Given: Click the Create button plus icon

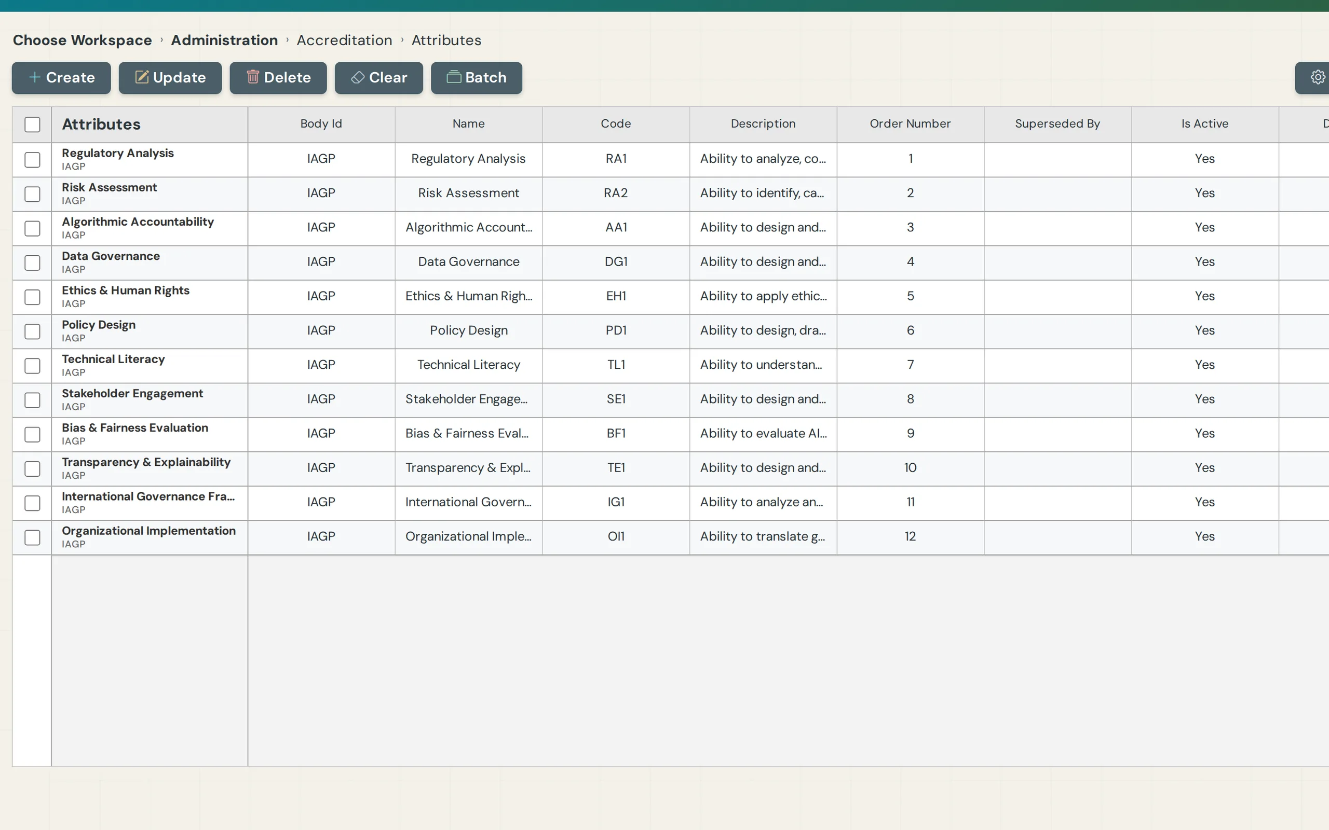Looking at the screenshot, I should click(x=35, y=77).
